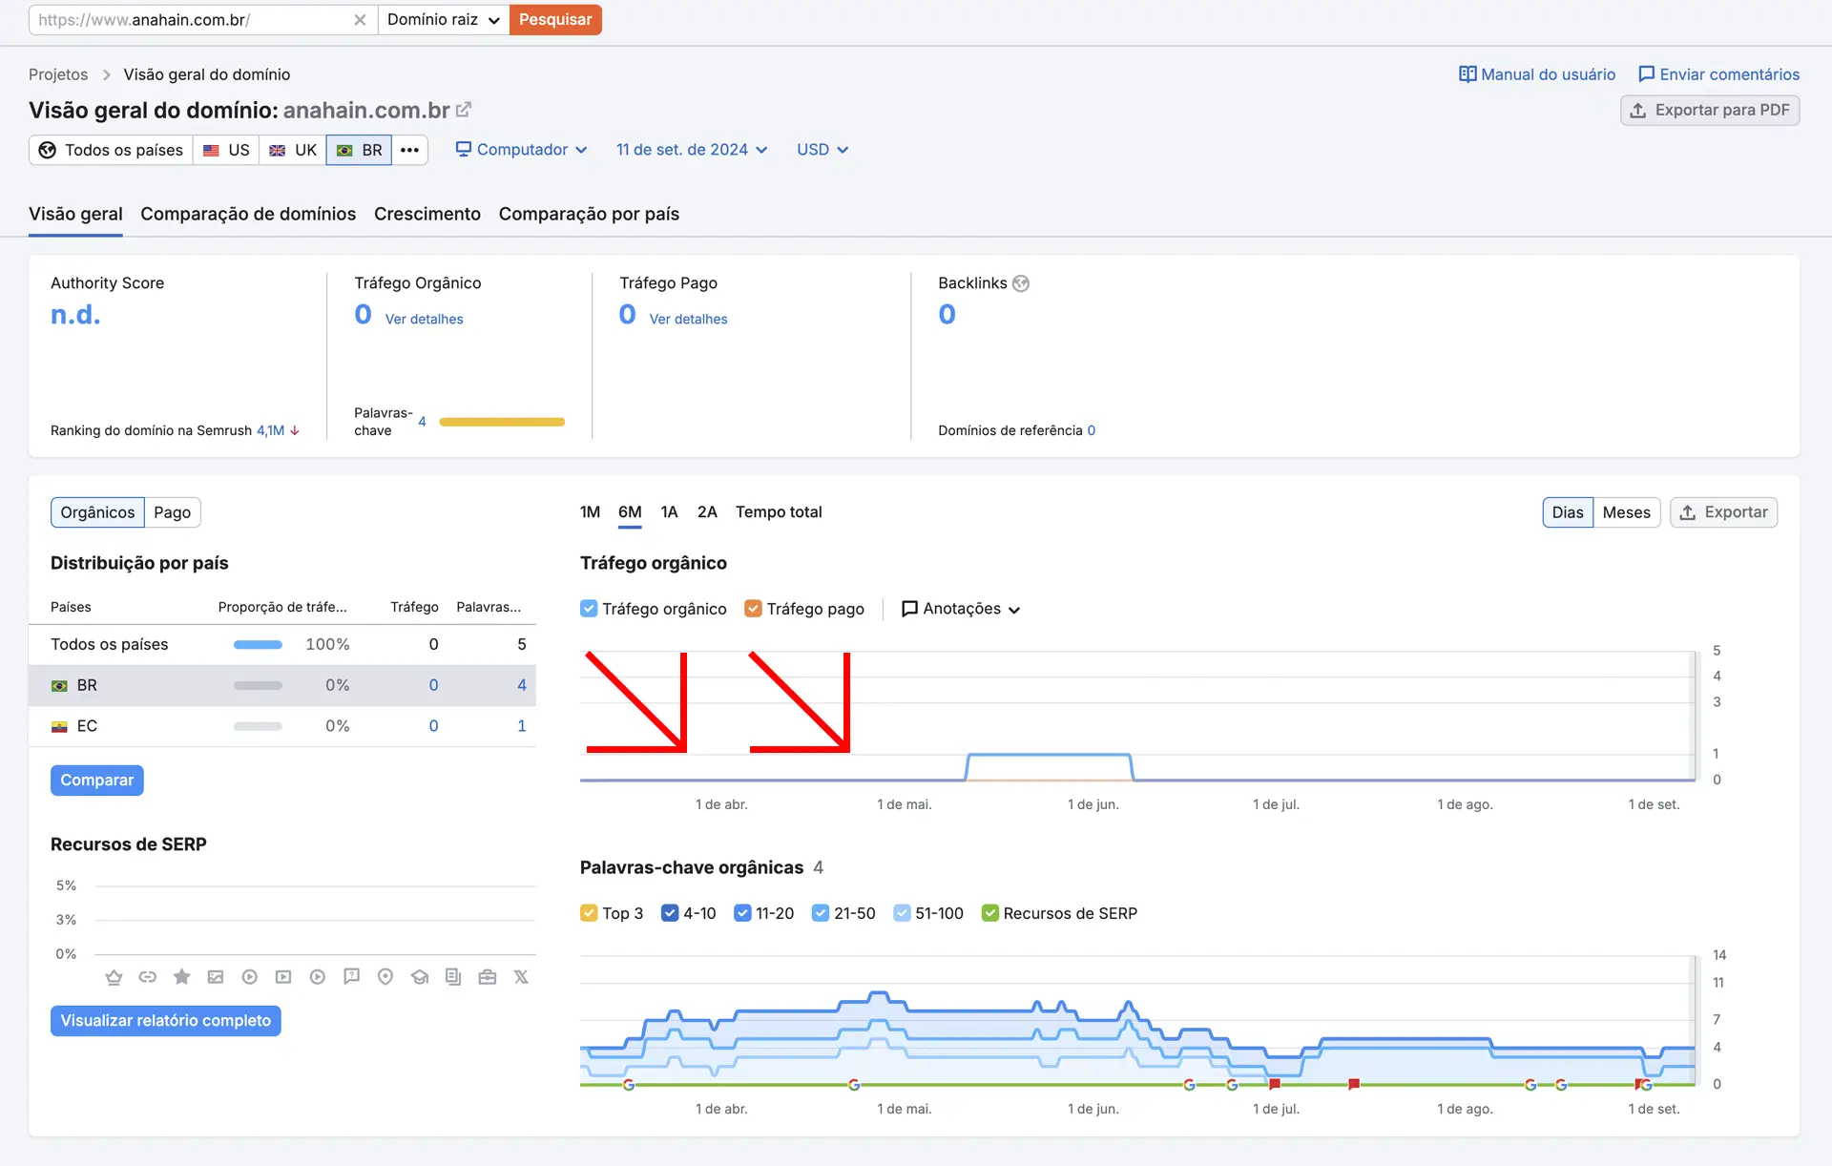Click Exportar para PDF button
This screenshot has width=1832, height=1166.
[x=1710, y=111]
